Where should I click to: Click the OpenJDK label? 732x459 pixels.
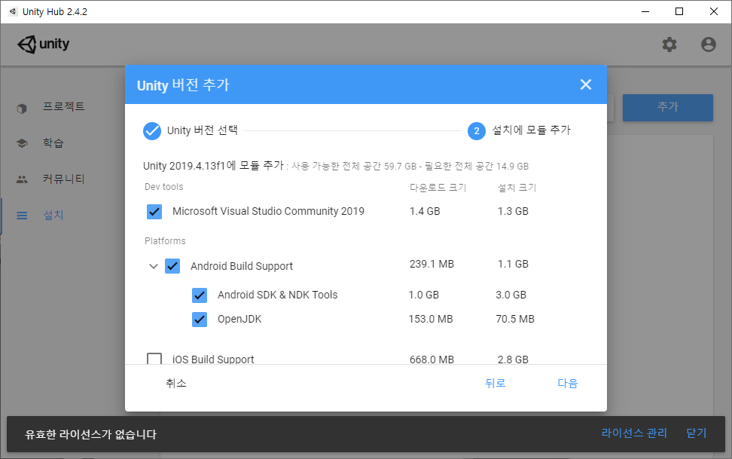tap(239, 320)
